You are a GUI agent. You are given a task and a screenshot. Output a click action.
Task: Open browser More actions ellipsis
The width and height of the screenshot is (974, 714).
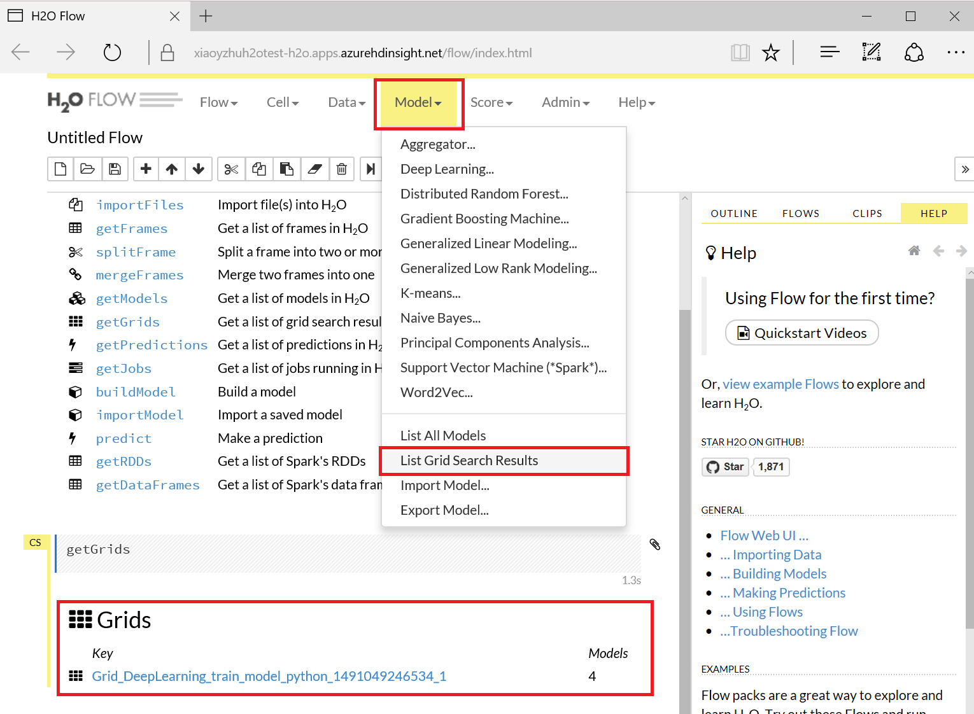[x=956, y=52]
